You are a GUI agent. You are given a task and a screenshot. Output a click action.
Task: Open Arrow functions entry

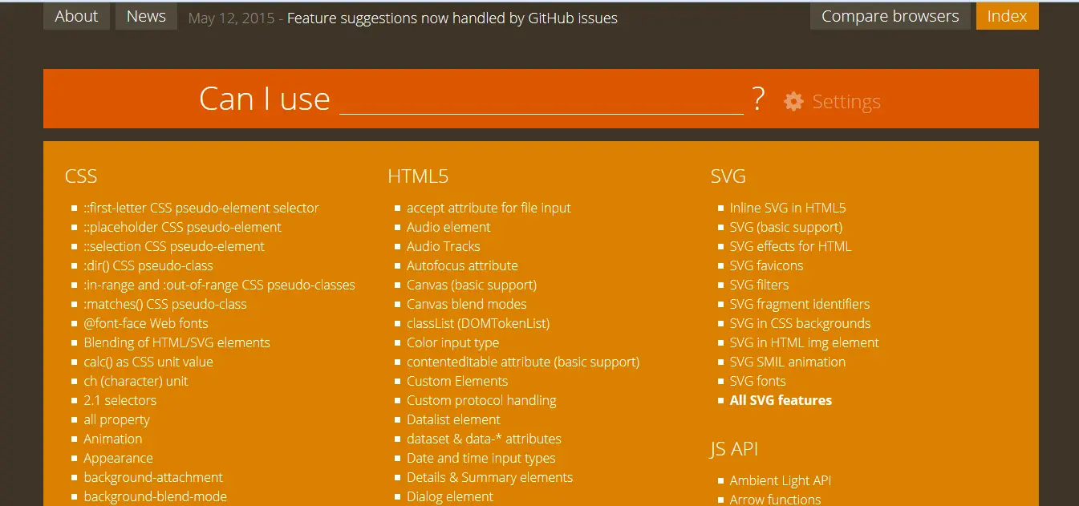click(x=776, y=499)
